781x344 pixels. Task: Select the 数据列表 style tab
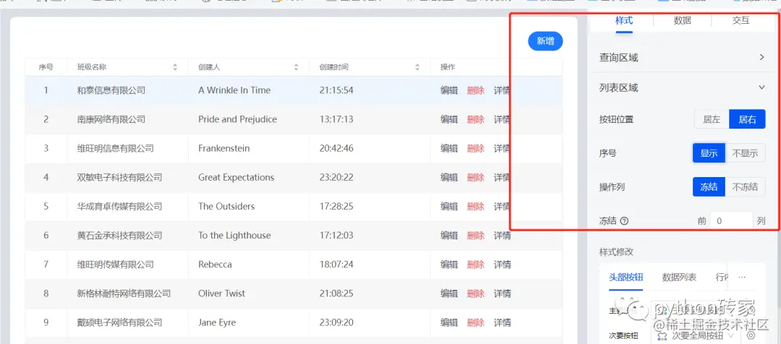pyautogui.click(x=679, y=278)
